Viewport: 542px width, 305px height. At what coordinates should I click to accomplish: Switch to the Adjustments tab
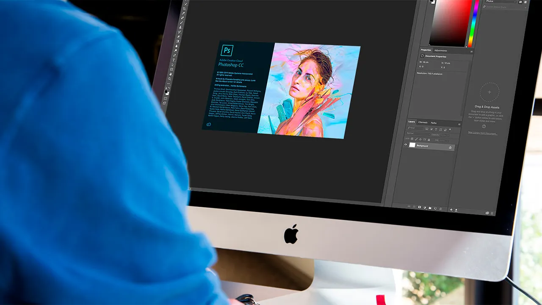pyautogui.click(x=441, y=51)
